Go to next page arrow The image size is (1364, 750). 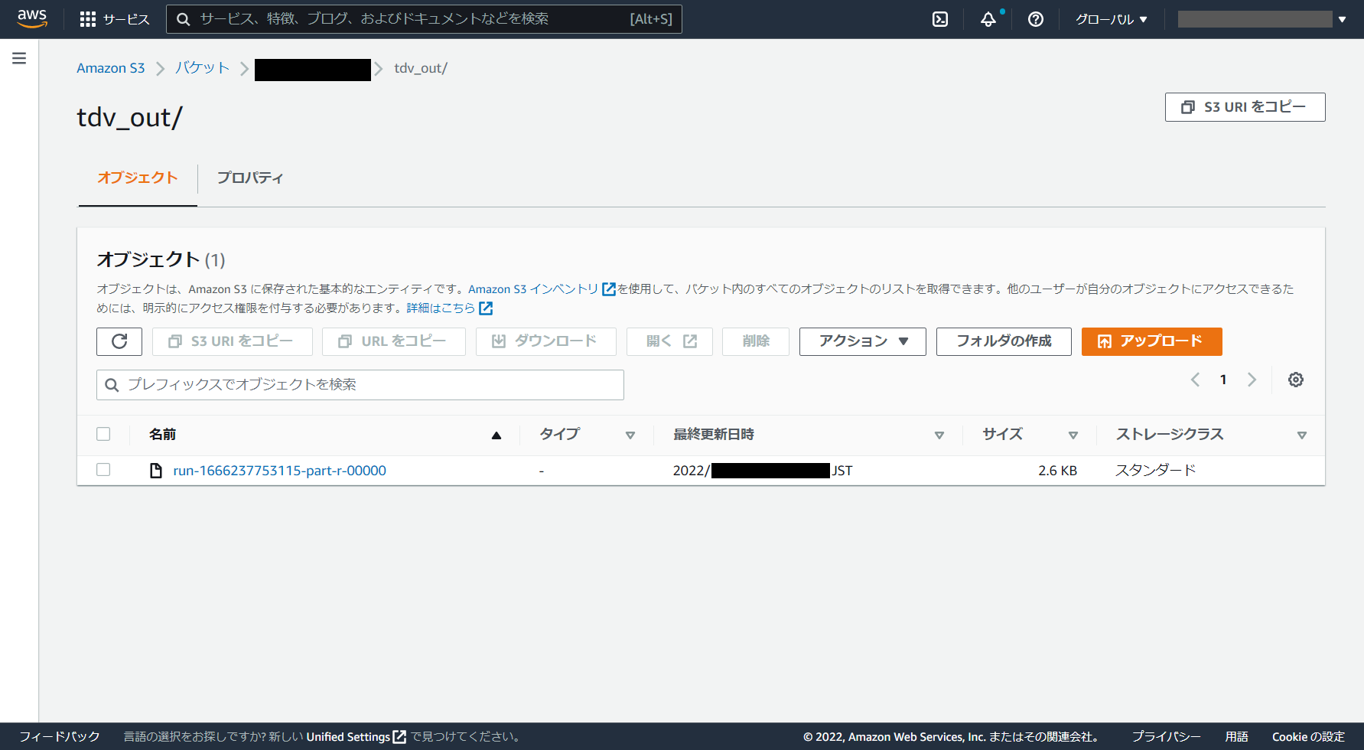point(1252,380)
